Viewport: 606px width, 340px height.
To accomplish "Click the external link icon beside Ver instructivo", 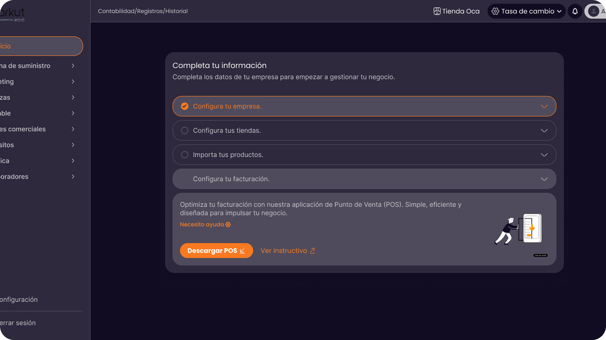I will [312, 250].
